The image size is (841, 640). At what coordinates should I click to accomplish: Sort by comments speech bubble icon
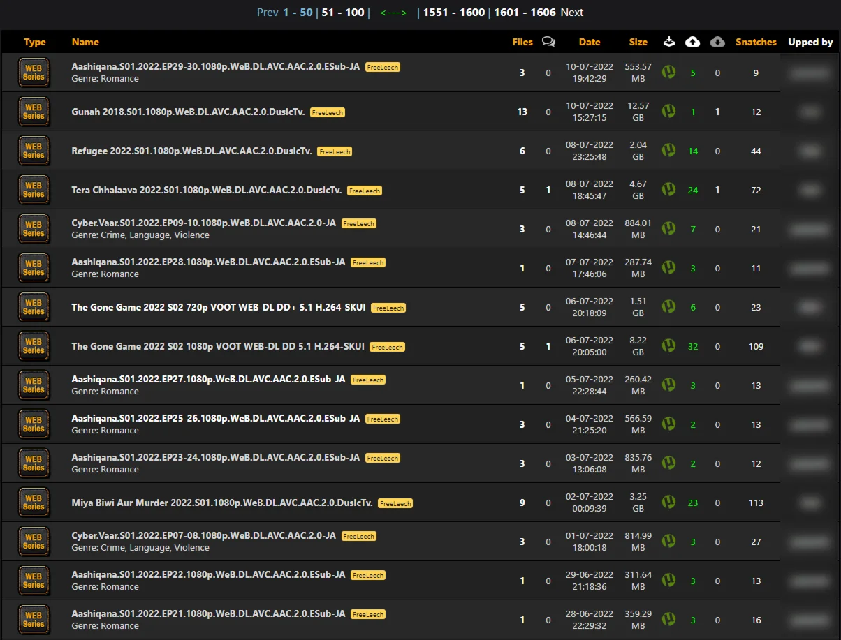[548, 42]
